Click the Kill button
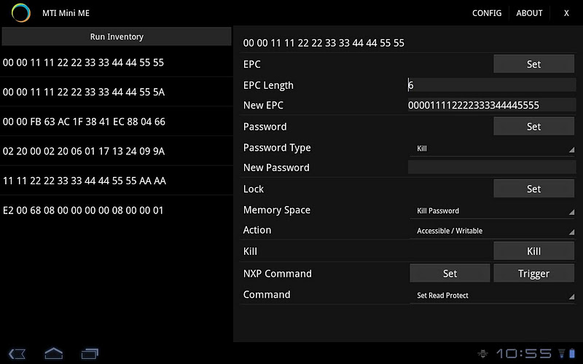The image size is (583, 364). [x=533, y=251]
